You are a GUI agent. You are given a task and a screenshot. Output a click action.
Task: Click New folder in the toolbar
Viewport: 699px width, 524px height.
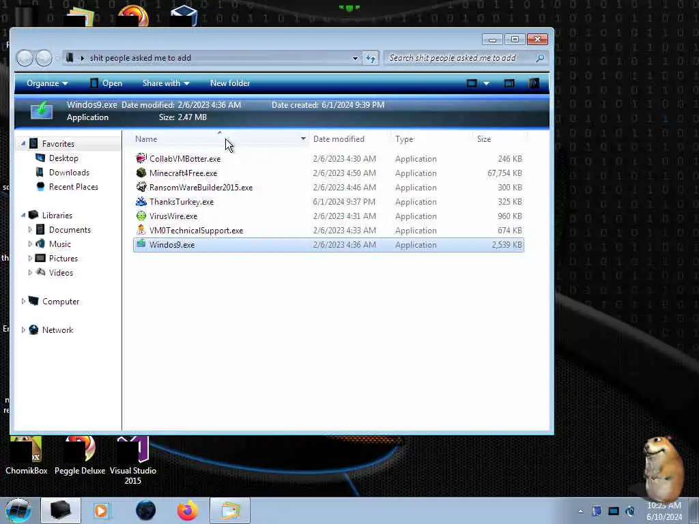pyautogui.click(x=230, y=83)
